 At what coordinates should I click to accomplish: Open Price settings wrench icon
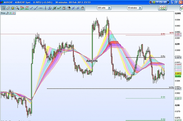point(7,13)
